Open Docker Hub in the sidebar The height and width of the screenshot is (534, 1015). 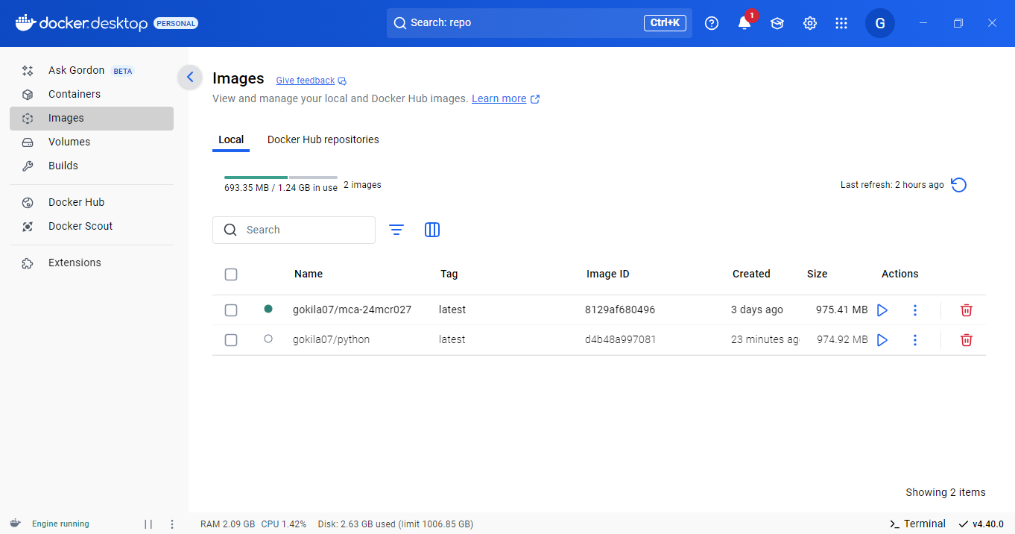[x=92, y=202]
